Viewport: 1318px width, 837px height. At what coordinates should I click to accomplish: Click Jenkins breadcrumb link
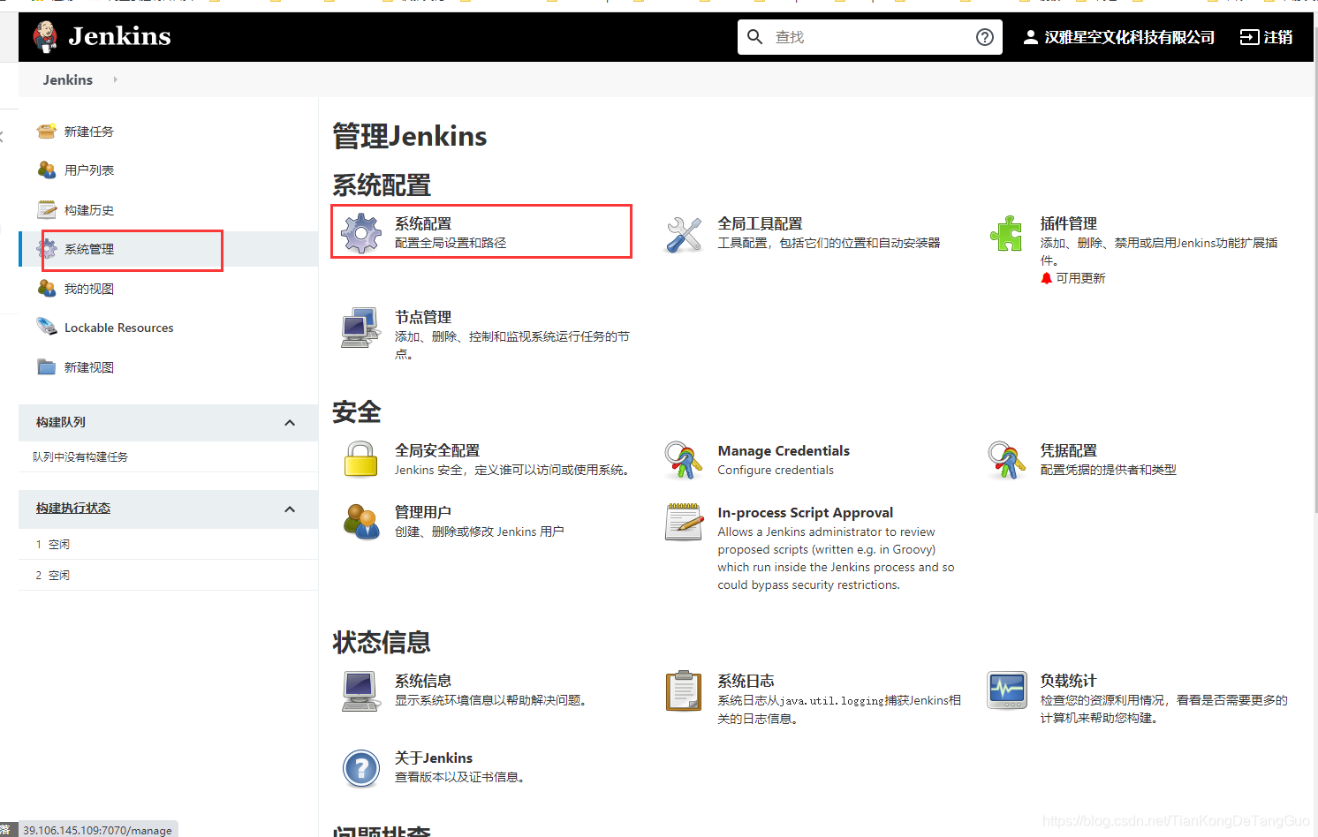tap(68, 79)
